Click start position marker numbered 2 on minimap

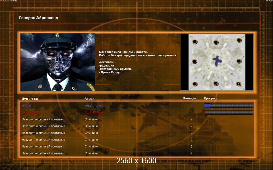point(216,84)
